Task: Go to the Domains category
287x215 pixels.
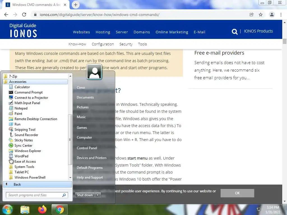Action: click(x=142, y=32)
